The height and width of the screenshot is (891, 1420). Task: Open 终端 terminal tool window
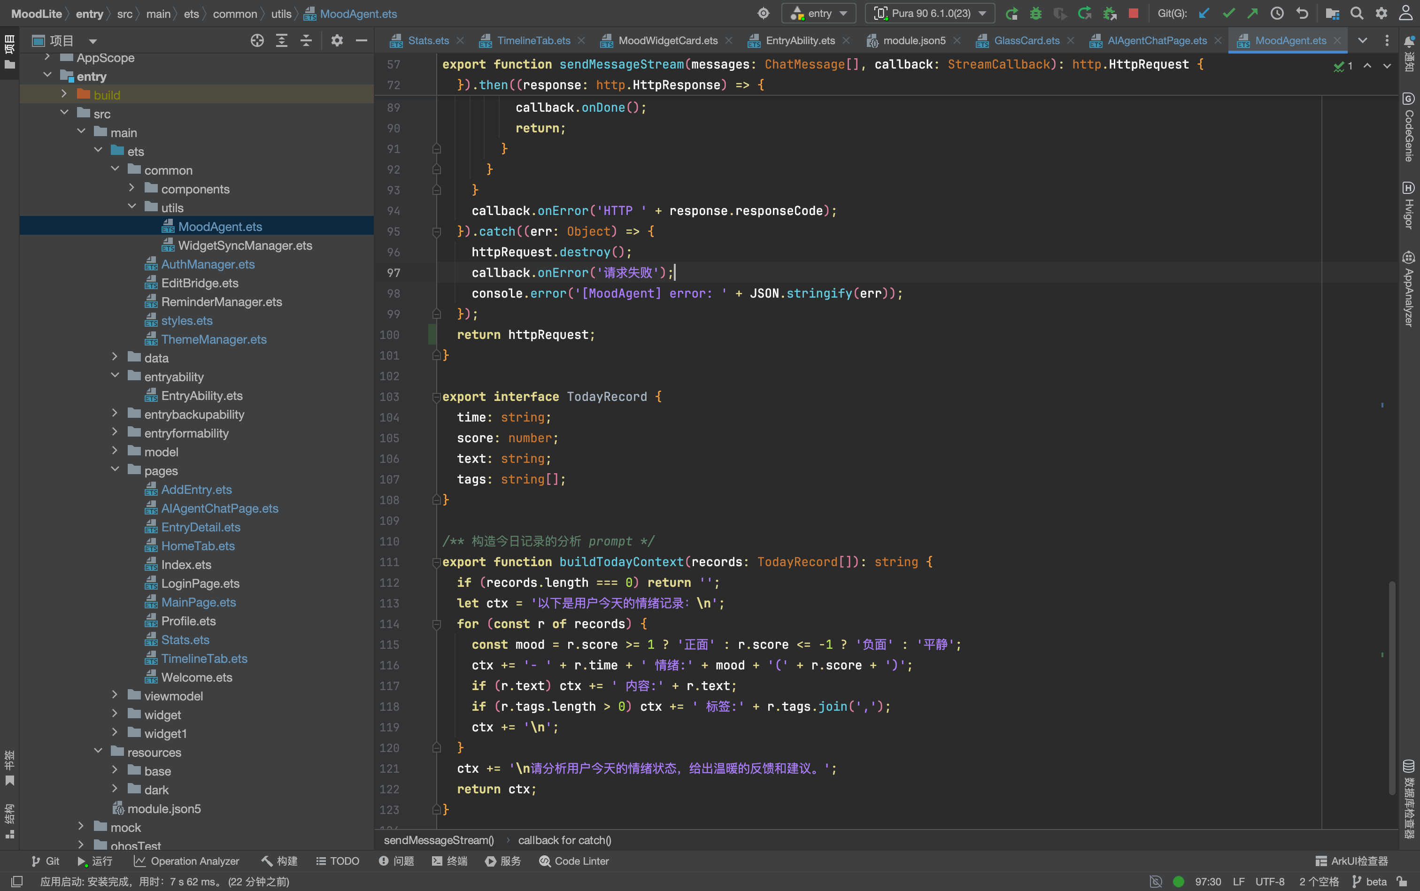[x=450, y=861]
